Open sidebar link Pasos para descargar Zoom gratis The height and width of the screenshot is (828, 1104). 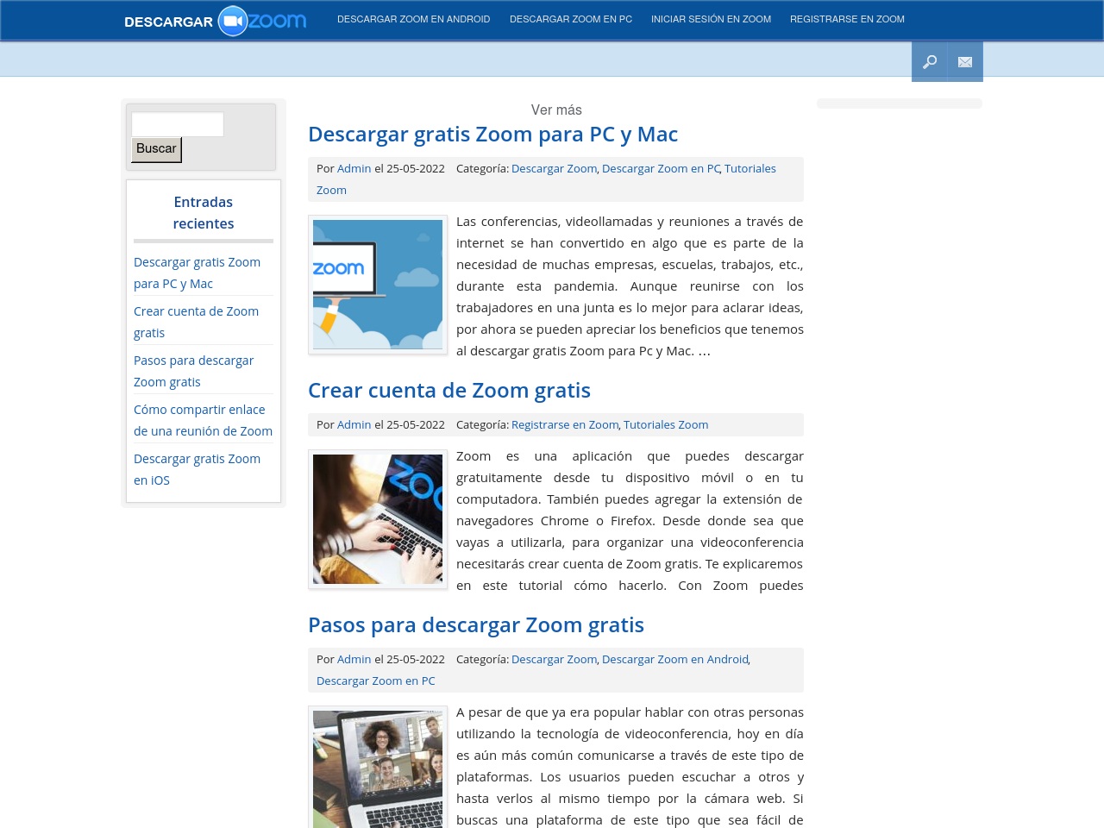pos(193,371)
